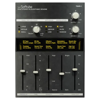Click the Diffusion readout in display
Screen dimensions: 100x100
click(51, 42)
